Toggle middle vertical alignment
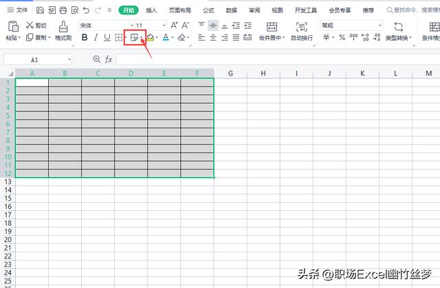The width and height of the screenshot is (440, 288). click(x=213, y=26)
